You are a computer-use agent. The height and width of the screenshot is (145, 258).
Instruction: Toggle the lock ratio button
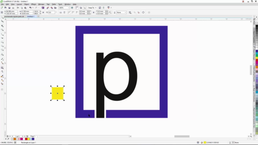point(43,12)
